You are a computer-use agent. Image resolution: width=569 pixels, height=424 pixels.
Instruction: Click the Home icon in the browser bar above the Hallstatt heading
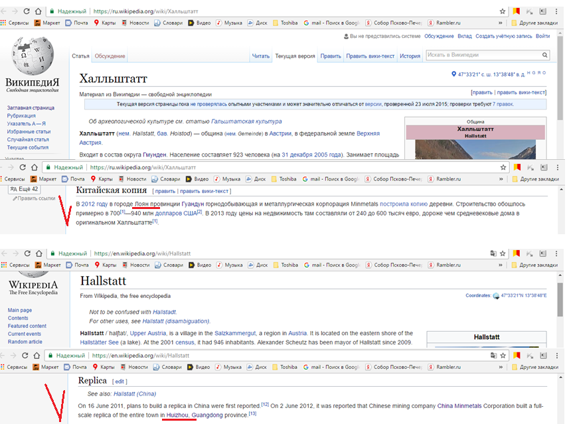pyautogui.click(x=39, y=253)
